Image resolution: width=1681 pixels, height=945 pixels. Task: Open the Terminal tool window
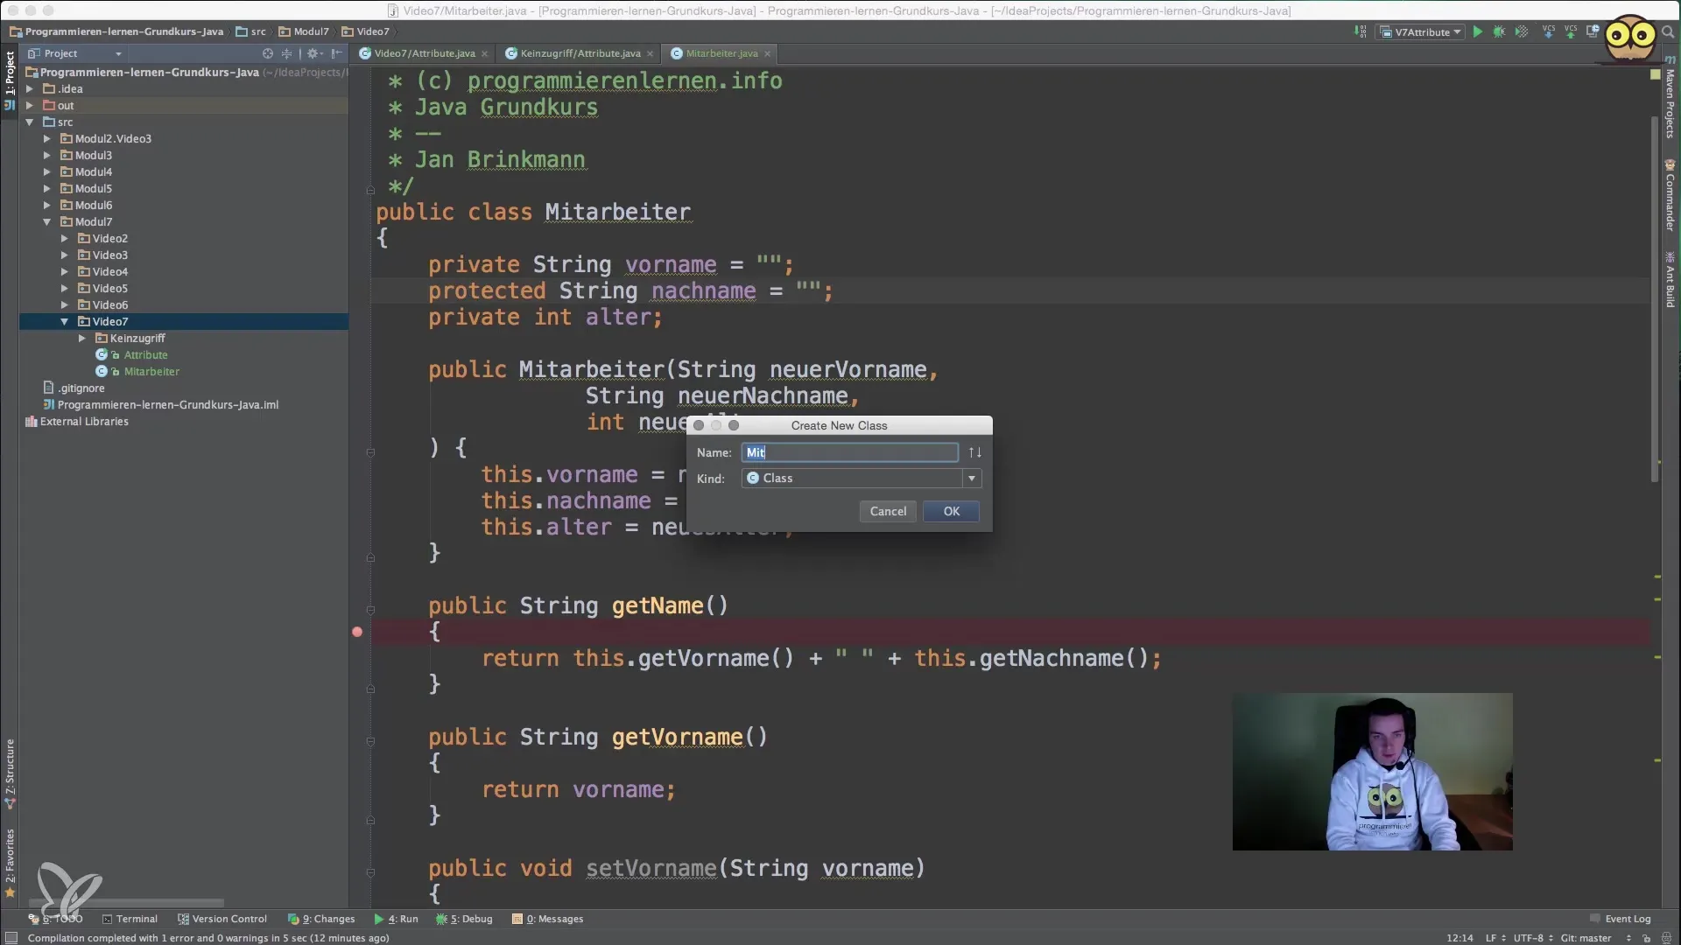point(130,919)
